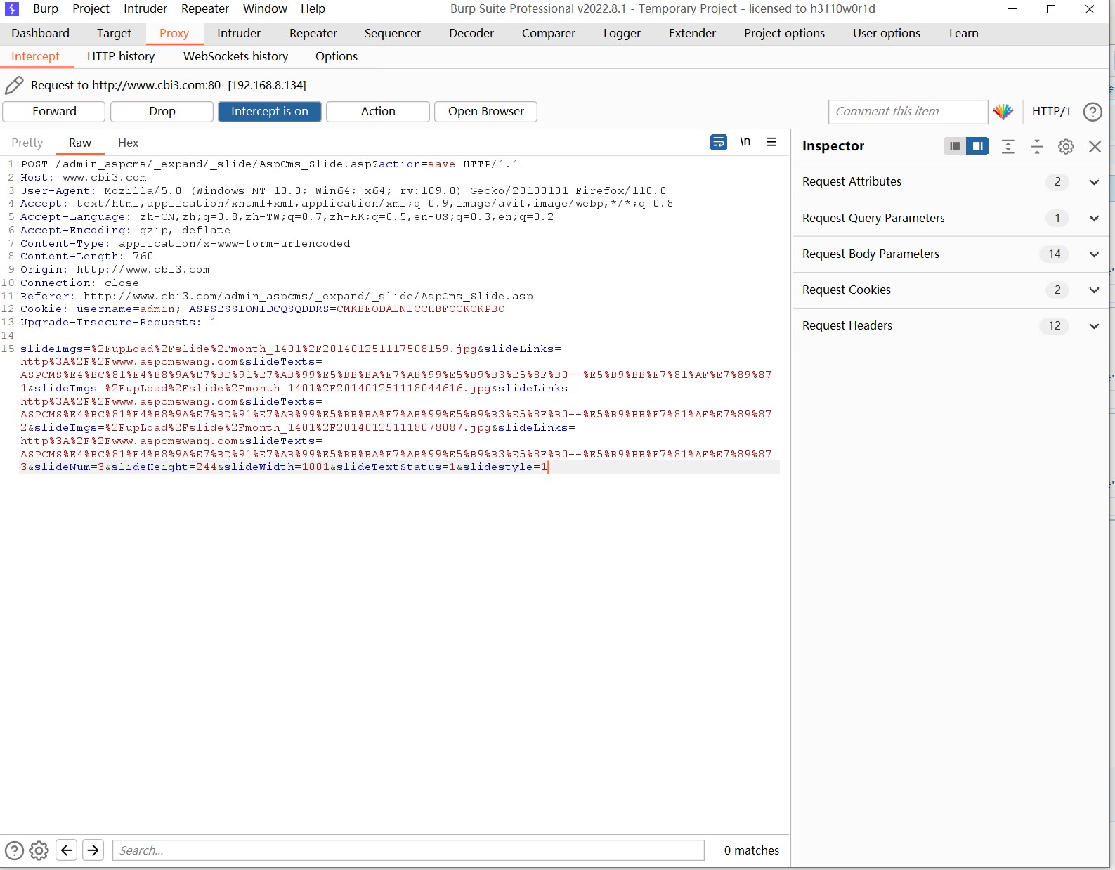
Task: Switch to the Repeater tool tab
Action: point(313,33)
